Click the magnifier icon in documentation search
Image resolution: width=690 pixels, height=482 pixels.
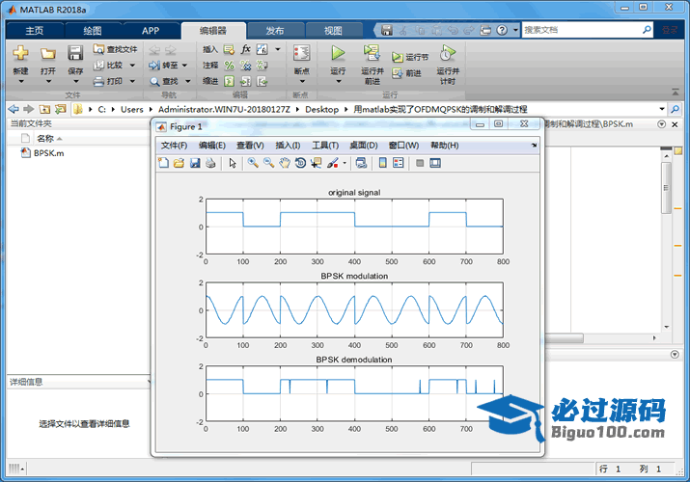[647, 30]
